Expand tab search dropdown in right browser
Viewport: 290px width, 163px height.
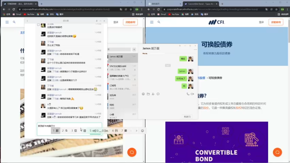coord(266,3)
